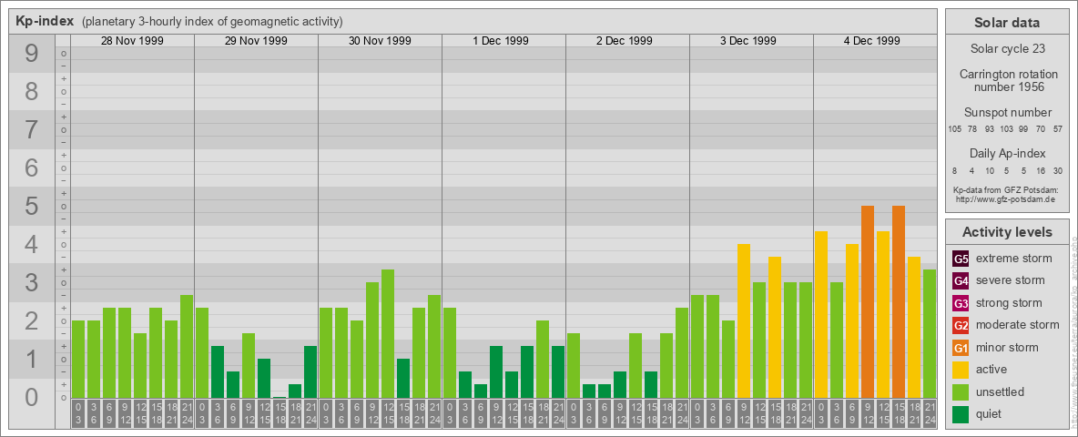Screen dimensions: 1078x437
Task: Select the dark green 'quiet' legend swatch
Action: click(961, 414)
